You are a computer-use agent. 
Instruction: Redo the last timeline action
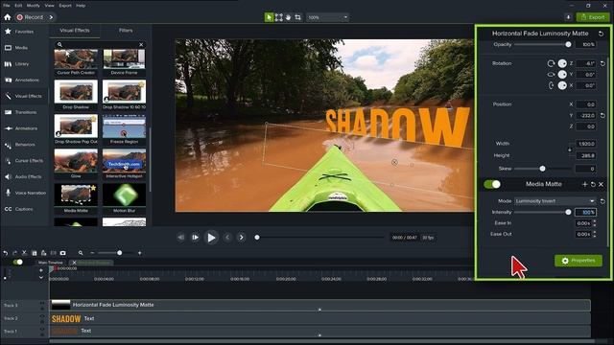(15, 253)
